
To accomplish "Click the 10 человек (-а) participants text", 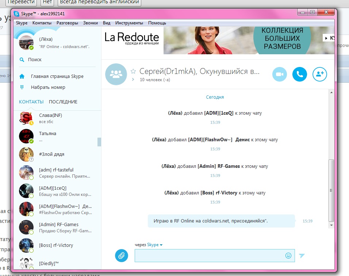I will pyautogui.click(x=155, y=79).
